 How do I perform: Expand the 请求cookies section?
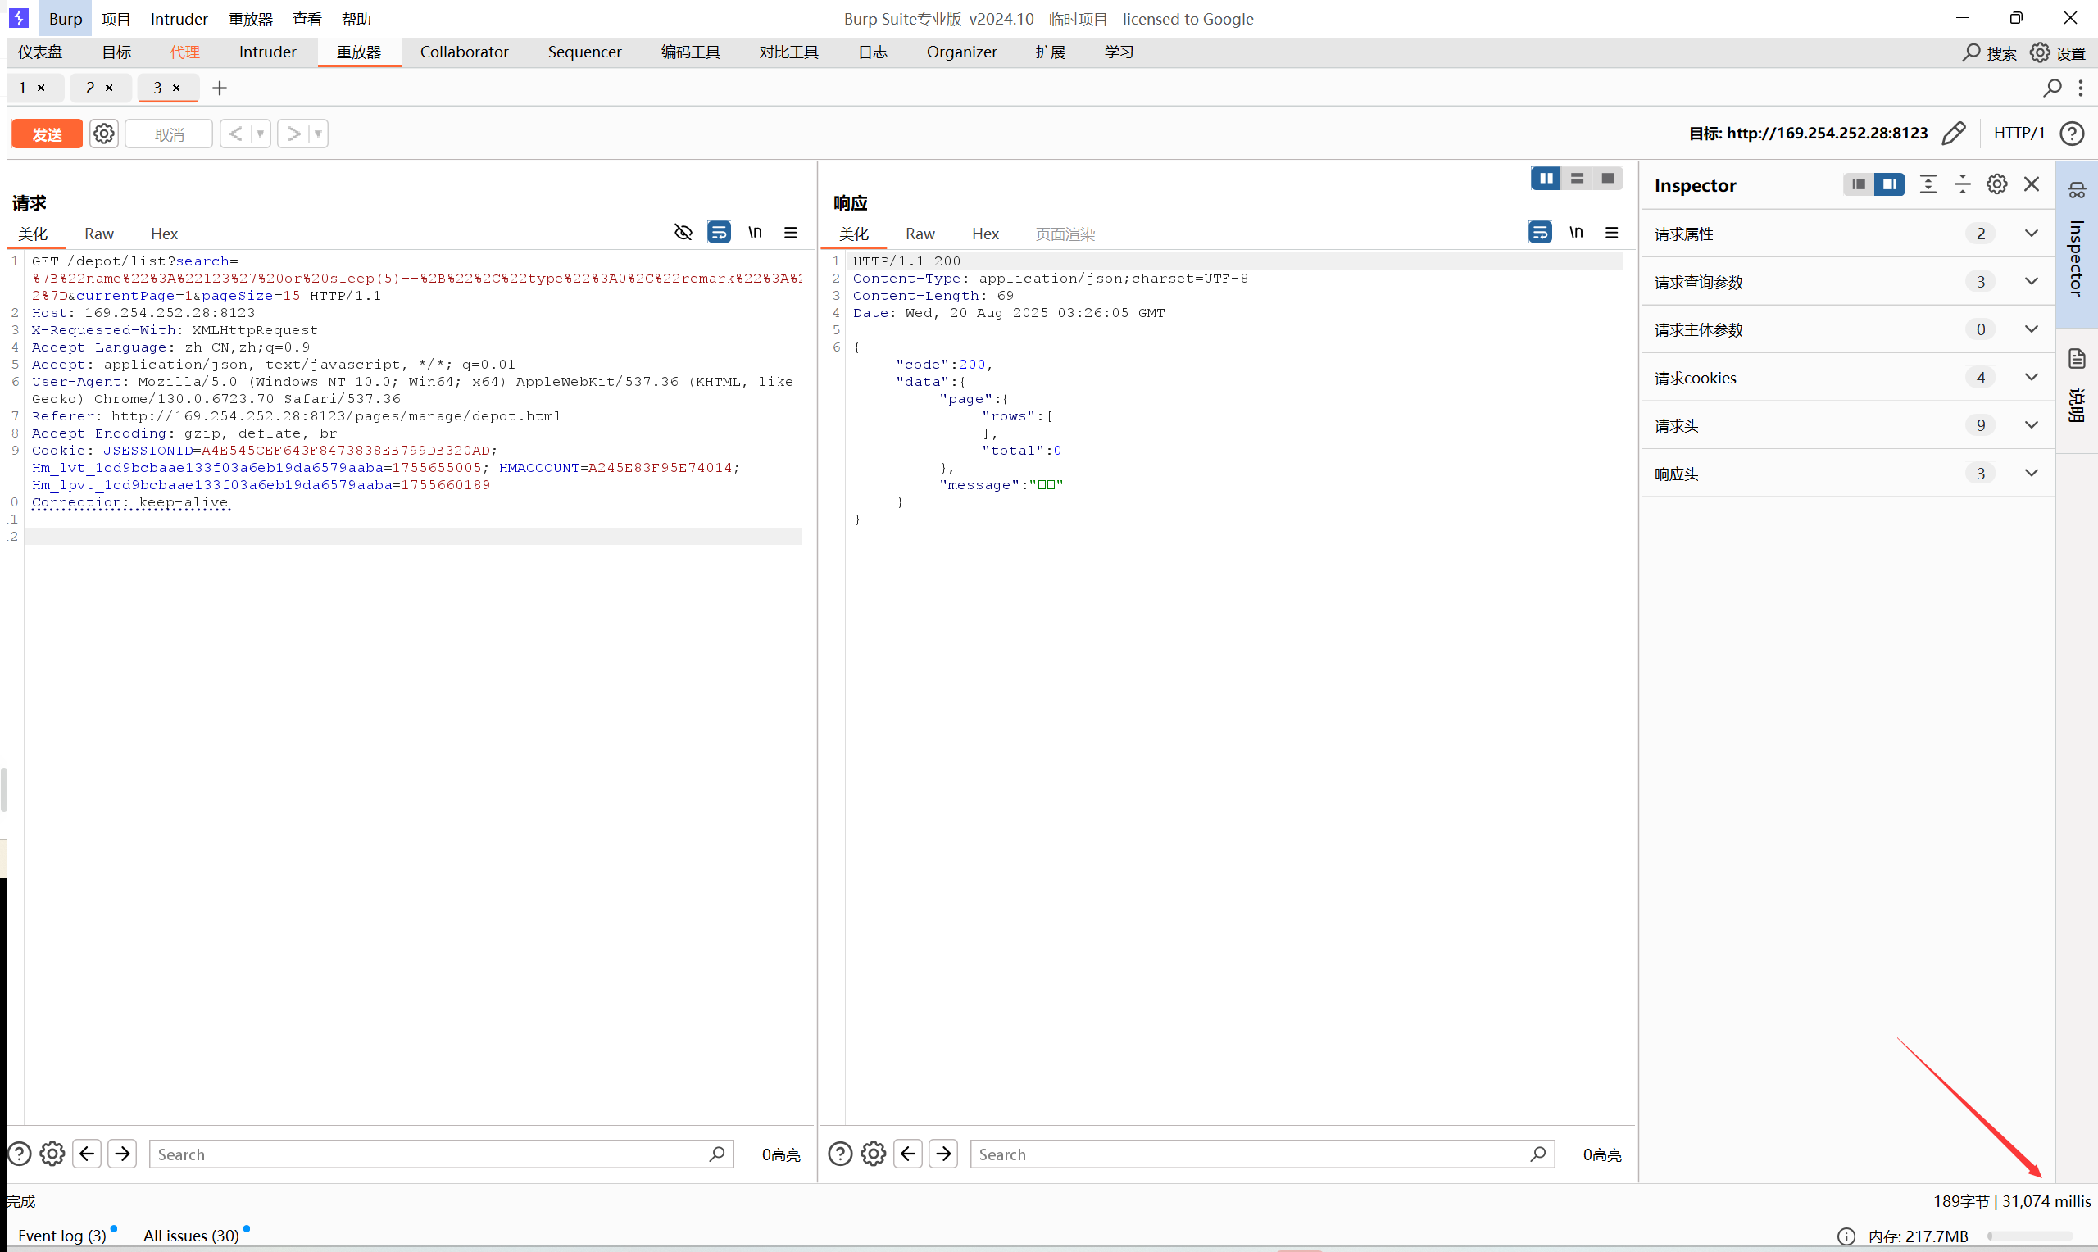click(x=2032, y=377)
